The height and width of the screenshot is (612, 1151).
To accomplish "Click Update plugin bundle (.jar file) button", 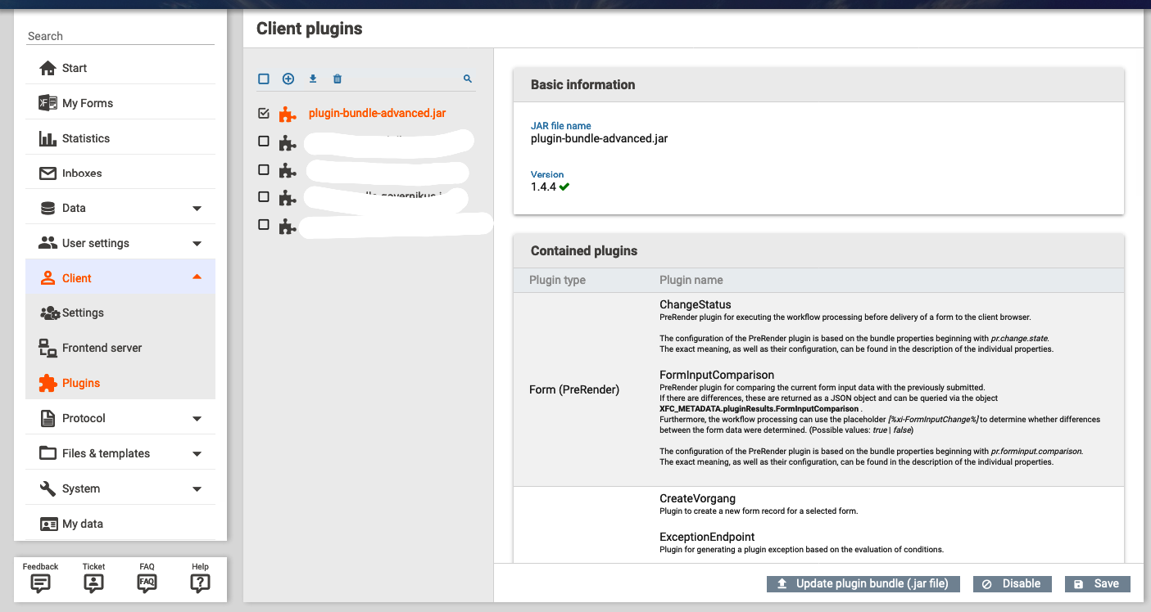I will click(863, 584).
